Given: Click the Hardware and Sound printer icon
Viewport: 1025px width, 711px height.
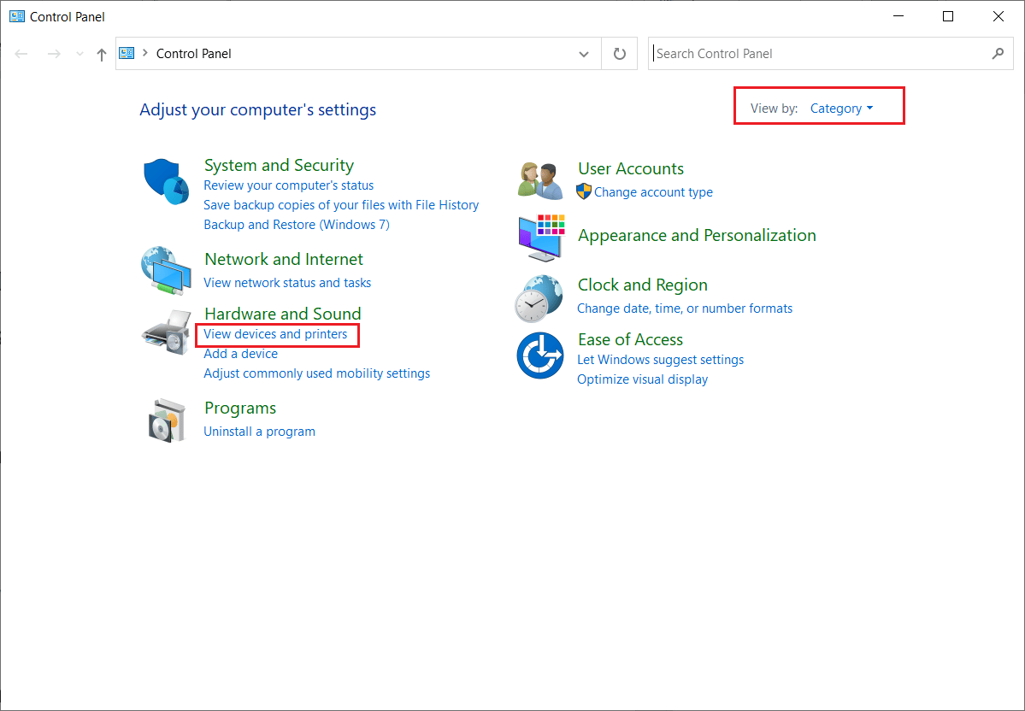Looking at the screenshot, I should point(166,332).
